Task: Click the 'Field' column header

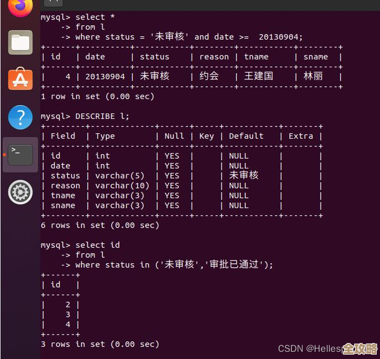Action: tap(63, 136)
